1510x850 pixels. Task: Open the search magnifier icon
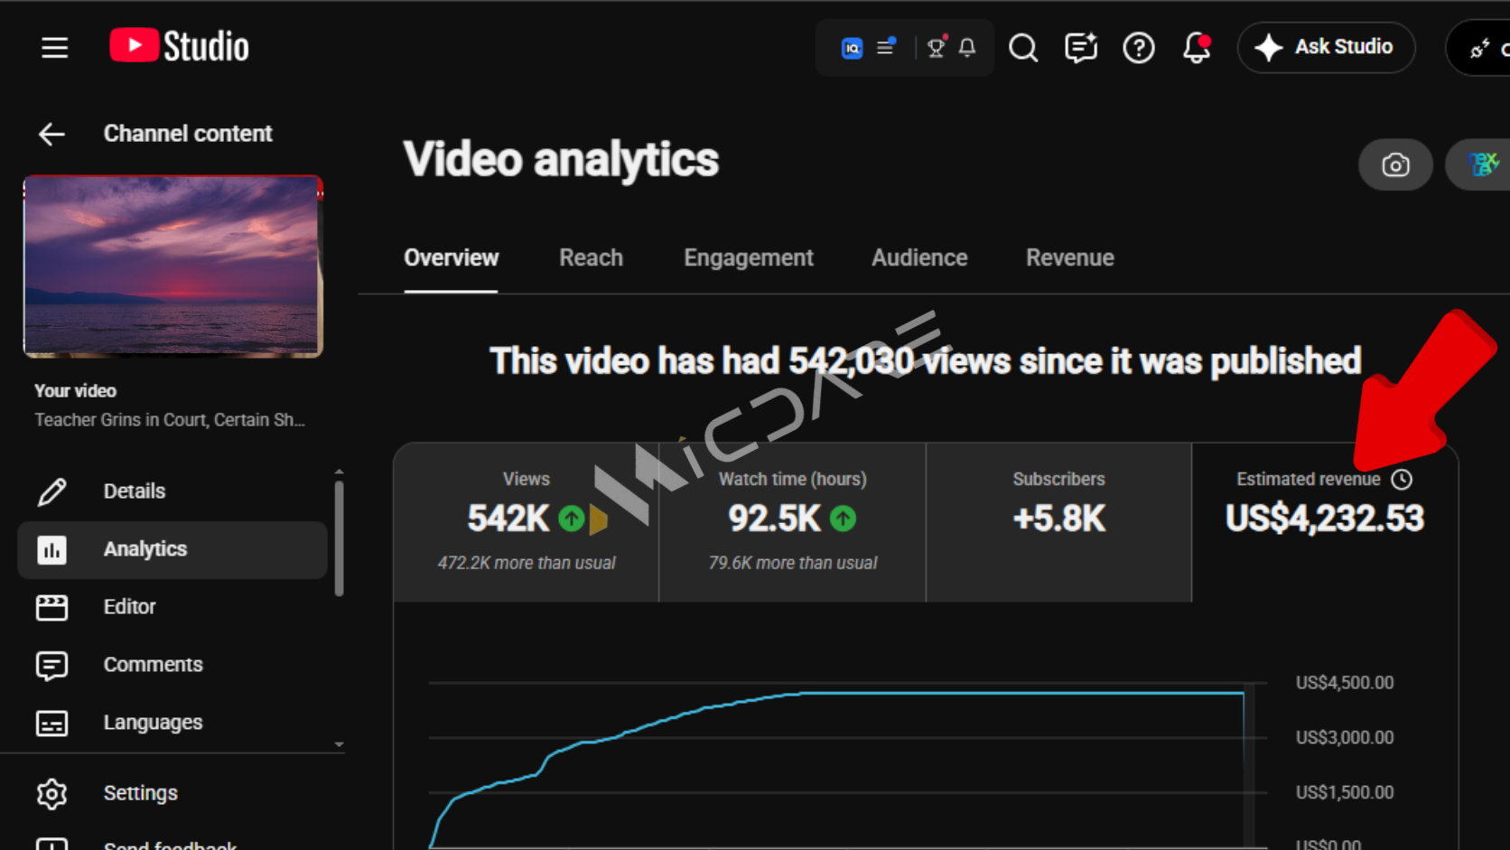[x=1023, y=47]
